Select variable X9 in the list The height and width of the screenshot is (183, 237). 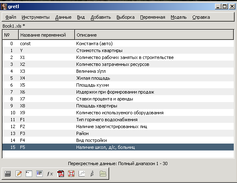coord(118,113)
